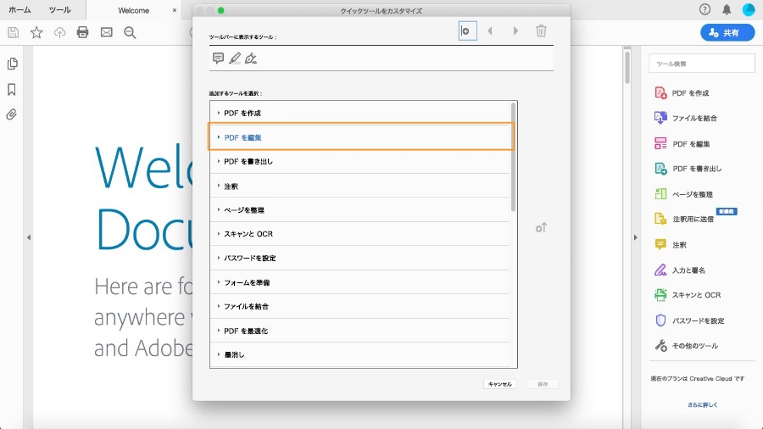Image resolution: width=763 pixels, height=429 pixels.
Task: Click the save floppy disk icon
Action: pyautogui.click(x=14, y=32)
